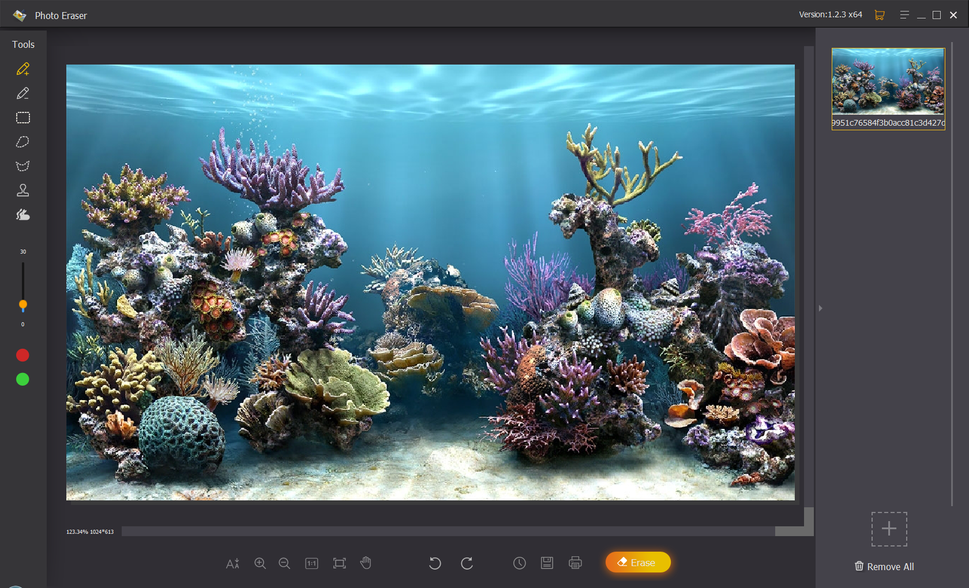The width and height of the screenshot is (969, 588).
Task: Click the Version:1.2.3 x64 label
Action: pyautogui.click(x=831, y=14)
